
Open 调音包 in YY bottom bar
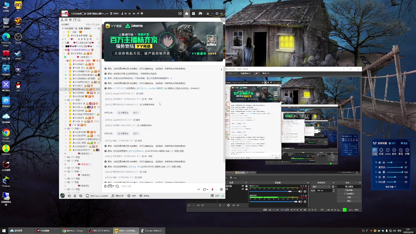tap(144, 196)
